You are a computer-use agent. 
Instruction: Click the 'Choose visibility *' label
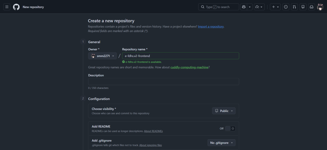point(104,109)
